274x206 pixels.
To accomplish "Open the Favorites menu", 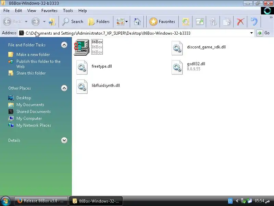I will tap(49, 11).
